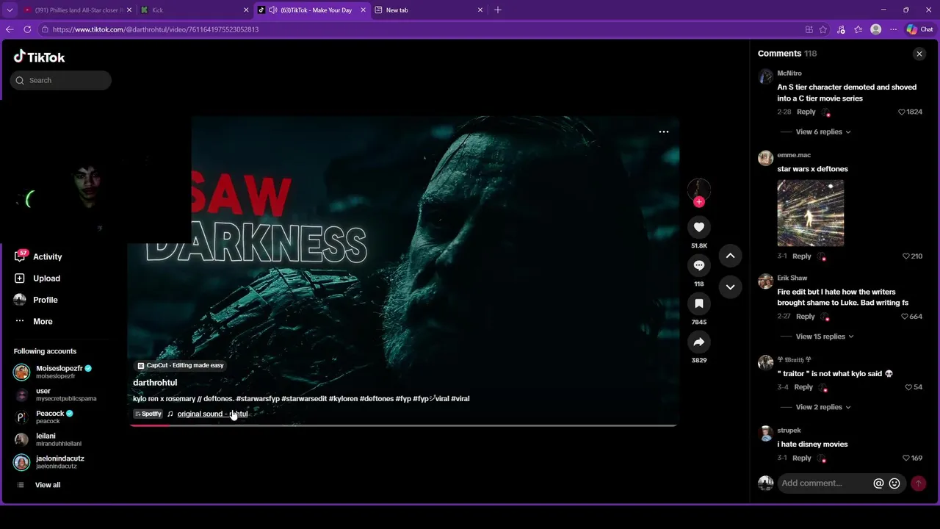Open the 'user' mysecretpublicspama account

pyautogui.click(x=55, y=395)
